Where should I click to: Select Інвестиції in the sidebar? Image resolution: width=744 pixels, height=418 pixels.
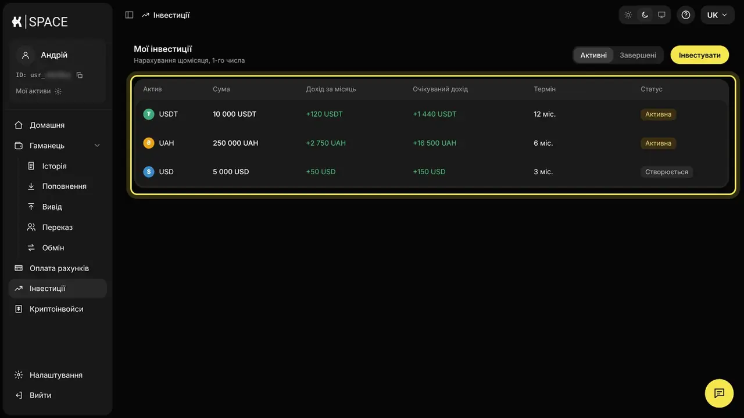coord(58,289)
